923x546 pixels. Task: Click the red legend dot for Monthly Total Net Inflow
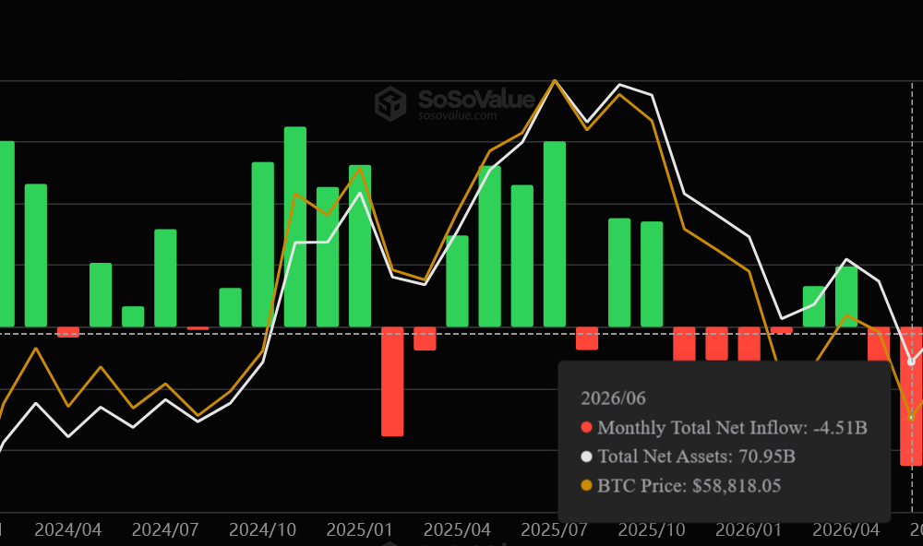tap(586, 428)
